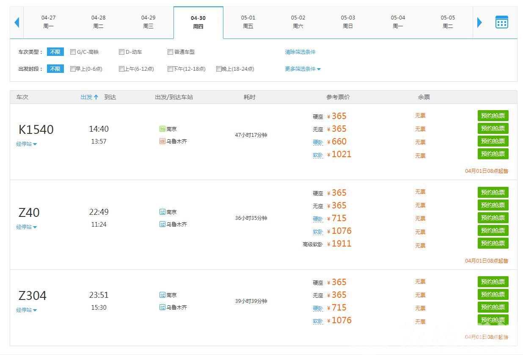Click the 始 station icon beside 南京 for K1540
This screenshot has width=523, height=355.
[x=162, y=129]
